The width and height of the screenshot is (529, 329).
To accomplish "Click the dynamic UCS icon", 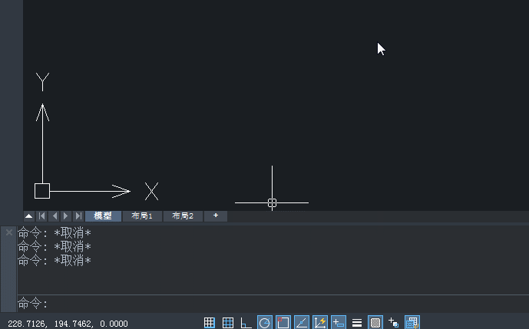I will tap(320, 323).
